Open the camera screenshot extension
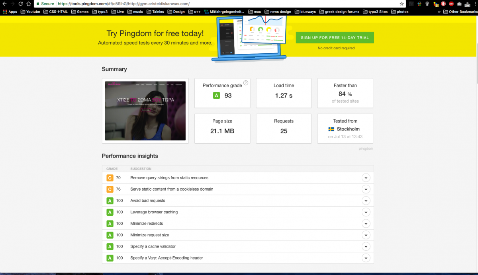This screenshot has height=275, width=478. click(x=459, y=4)
